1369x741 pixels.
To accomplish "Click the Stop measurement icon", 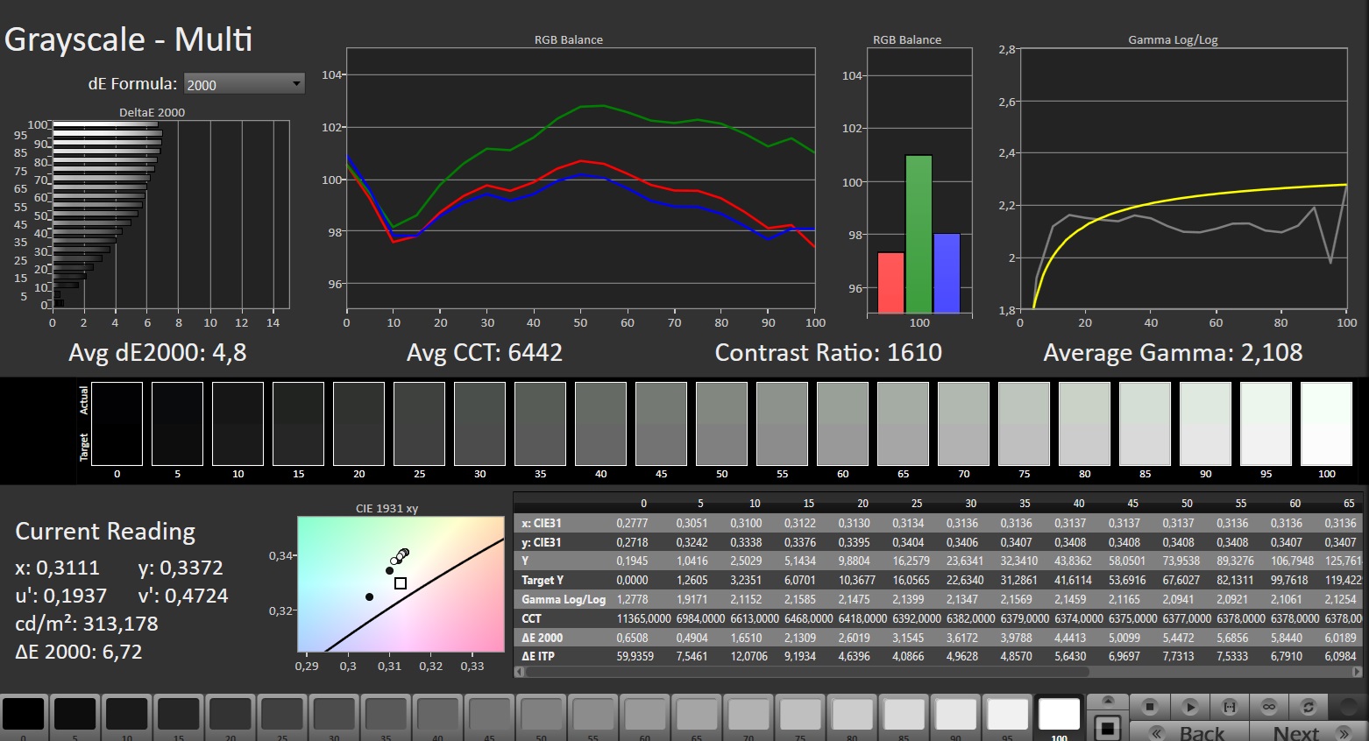I will tap(1151, 706).
